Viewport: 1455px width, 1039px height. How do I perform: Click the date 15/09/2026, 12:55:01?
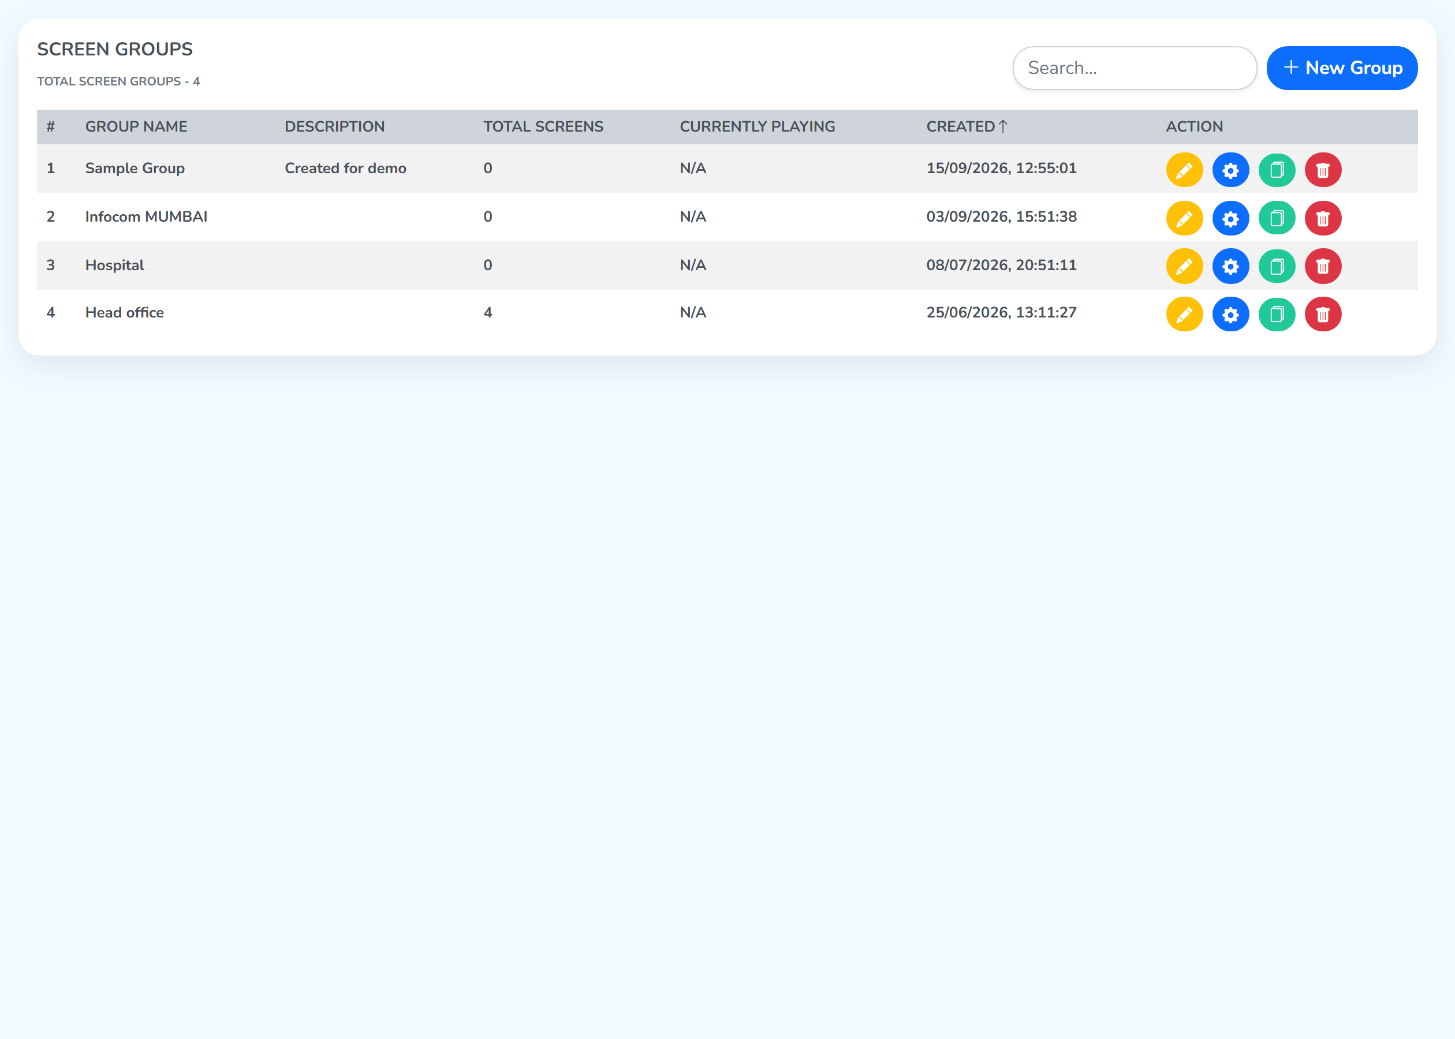click(x=1001, y=169)
